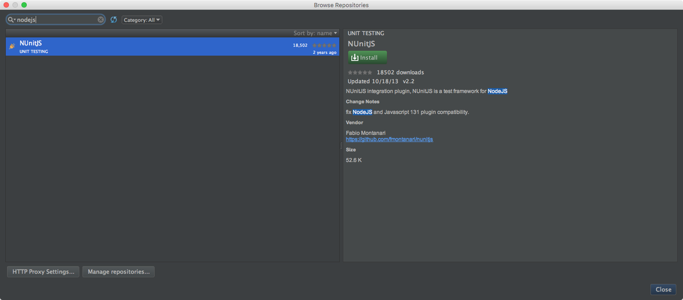Reload the plugin repository list
The height and width of the screenshot is (300, 683).
pos(114,19)
